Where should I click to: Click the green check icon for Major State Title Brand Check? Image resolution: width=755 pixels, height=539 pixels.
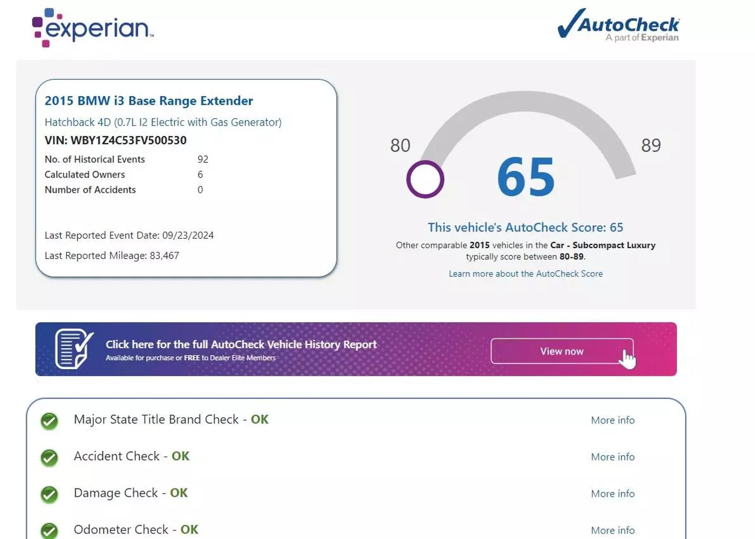(x=49, y=421)
